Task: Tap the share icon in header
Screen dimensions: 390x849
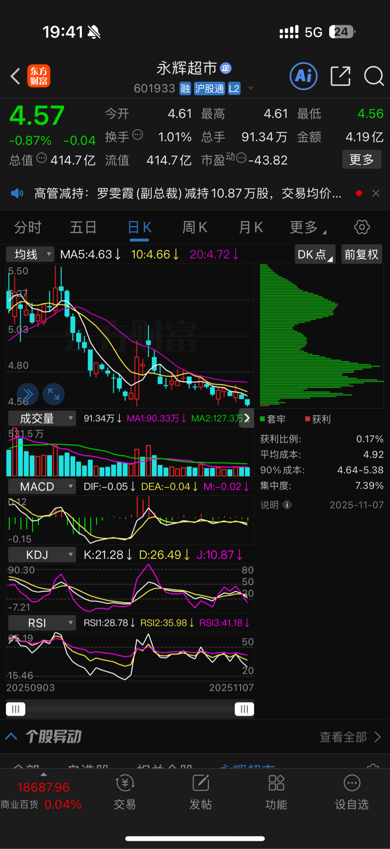Action: coord(340,76)
